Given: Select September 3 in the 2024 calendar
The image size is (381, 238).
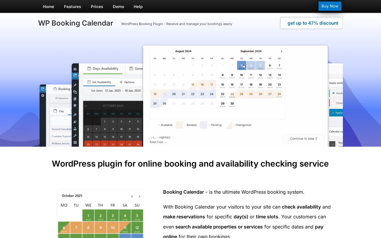Looking at the screenshot, I should tap(241, 66).
